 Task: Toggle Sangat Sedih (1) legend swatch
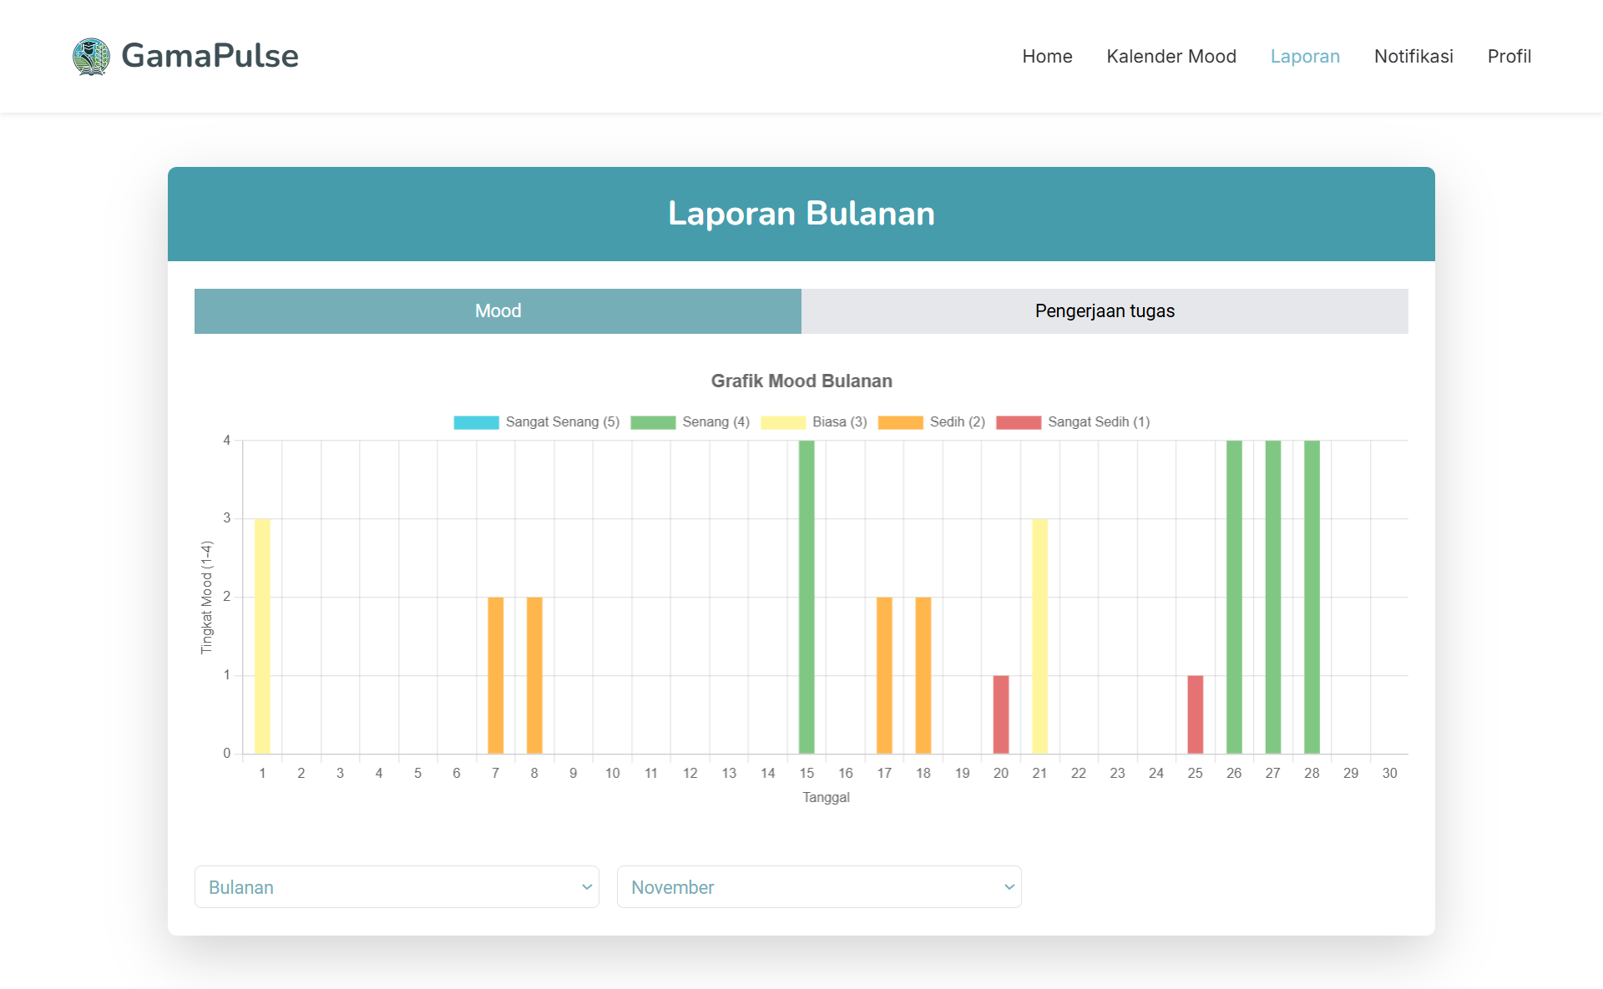pyautogui.click(x=1019, y=422)
